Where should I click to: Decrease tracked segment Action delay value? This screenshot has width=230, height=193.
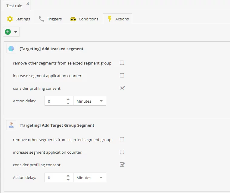pyautogui.click(x=68, y=103)
